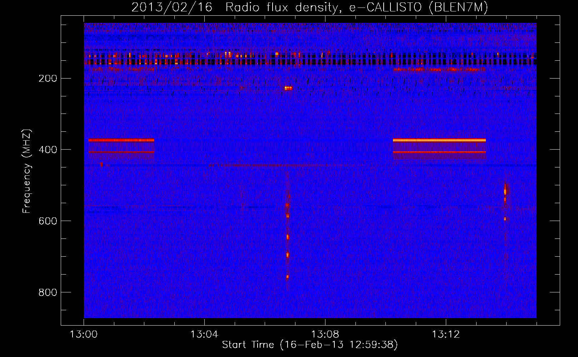Click the 200 frequency tick label
This screenshot has width=578, height=357.
coord(48,78)
